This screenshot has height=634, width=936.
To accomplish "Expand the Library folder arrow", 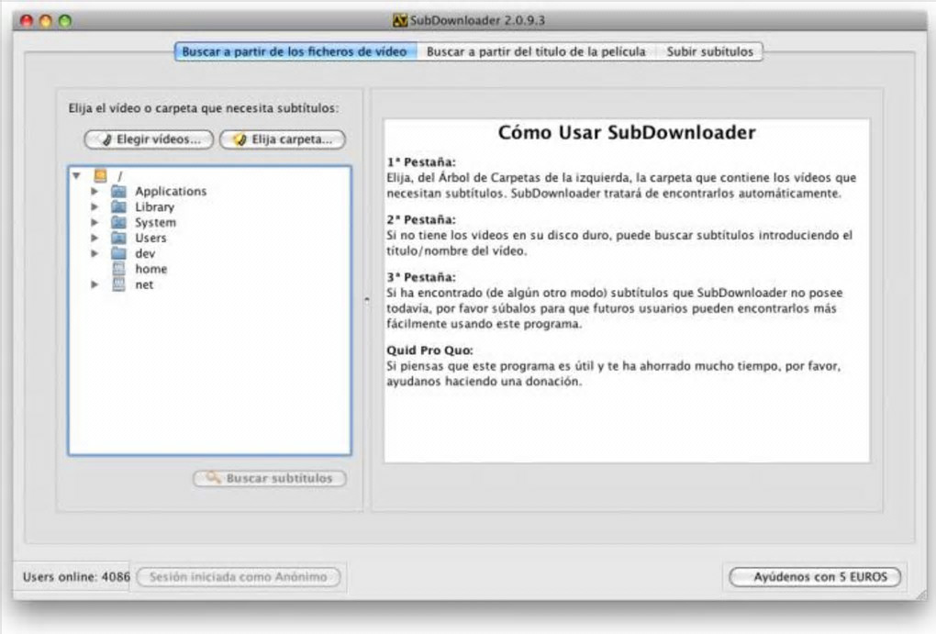I will pyautogui.click(x=95, y=206).
